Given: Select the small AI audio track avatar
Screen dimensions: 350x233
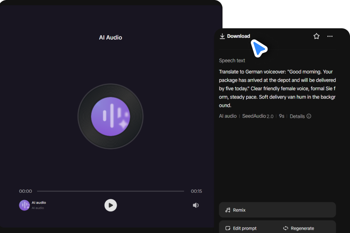Looking at the screenshot, I should 24,205.
